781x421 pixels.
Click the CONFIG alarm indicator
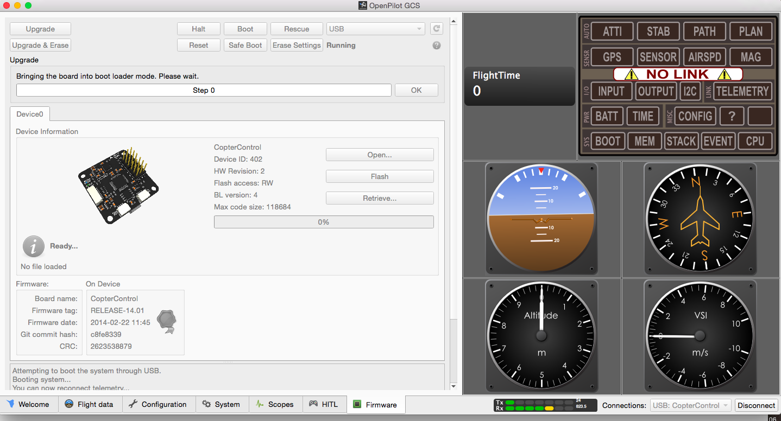(695, 116)
